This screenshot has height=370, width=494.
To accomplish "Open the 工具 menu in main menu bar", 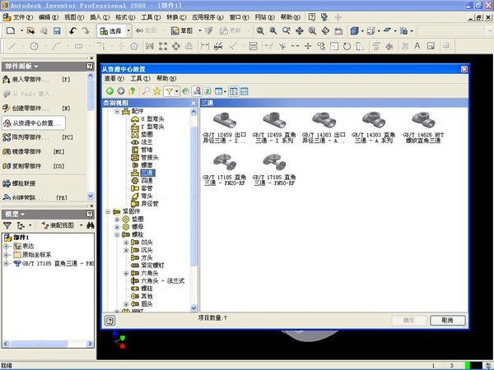I will tap(151, 17).
